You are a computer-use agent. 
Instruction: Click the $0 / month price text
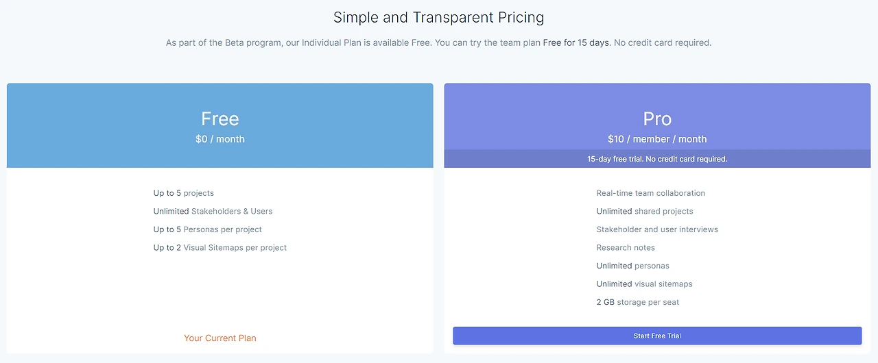[x=220, y=139]
